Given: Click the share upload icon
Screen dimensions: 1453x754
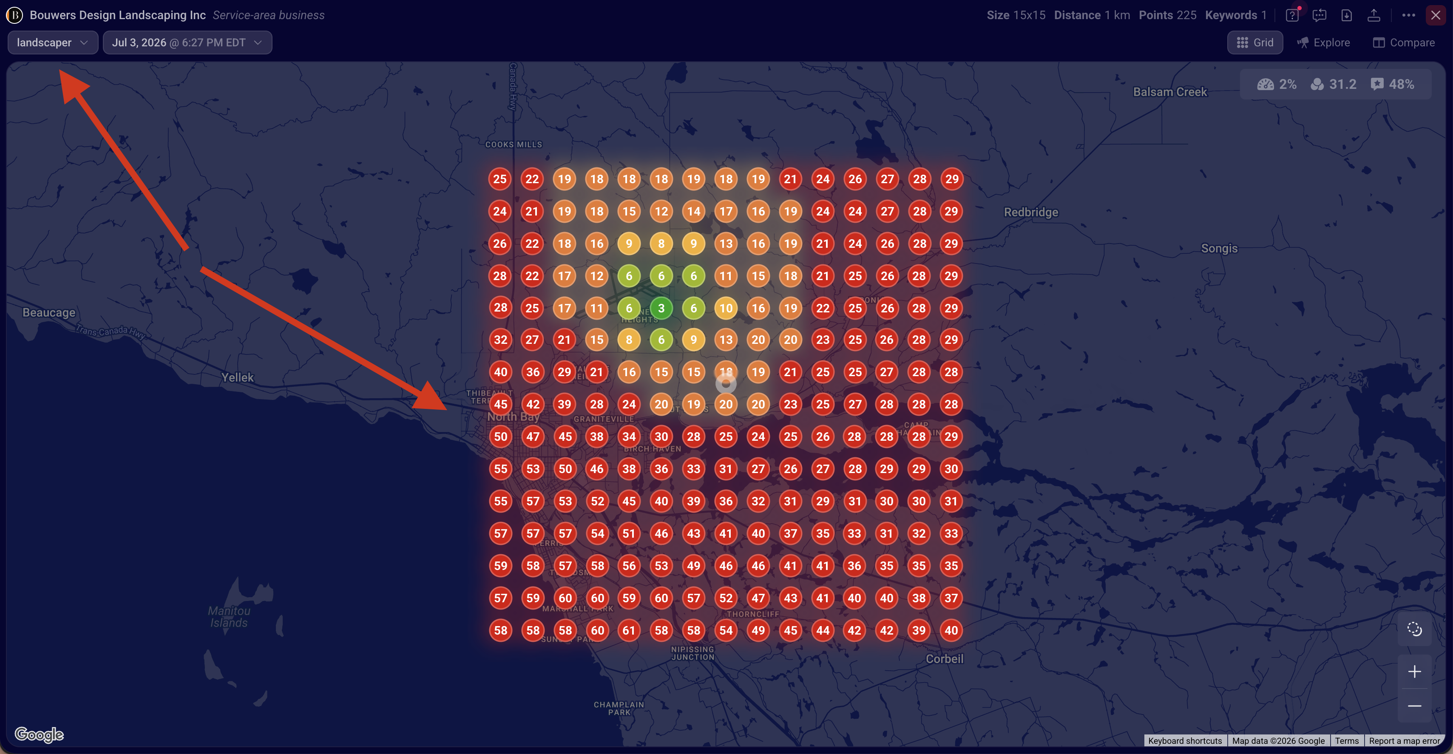Looking at the screenshot, I should (1374, 15).
